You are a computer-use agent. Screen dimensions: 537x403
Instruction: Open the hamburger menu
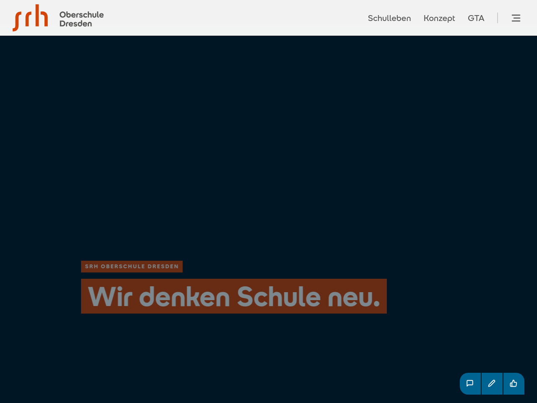pos(516,18)
